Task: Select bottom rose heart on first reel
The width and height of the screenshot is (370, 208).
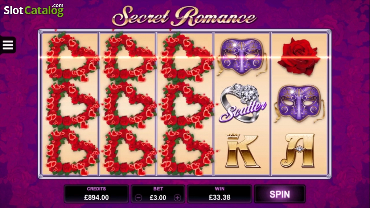Action: click(72, 152)
